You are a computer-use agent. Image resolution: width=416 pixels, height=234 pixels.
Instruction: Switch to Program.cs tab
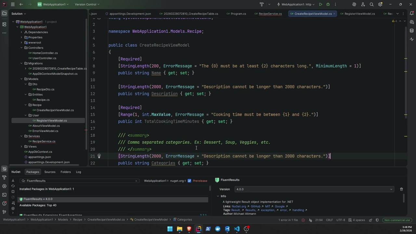pyautogui.click(x=236, y=14)
